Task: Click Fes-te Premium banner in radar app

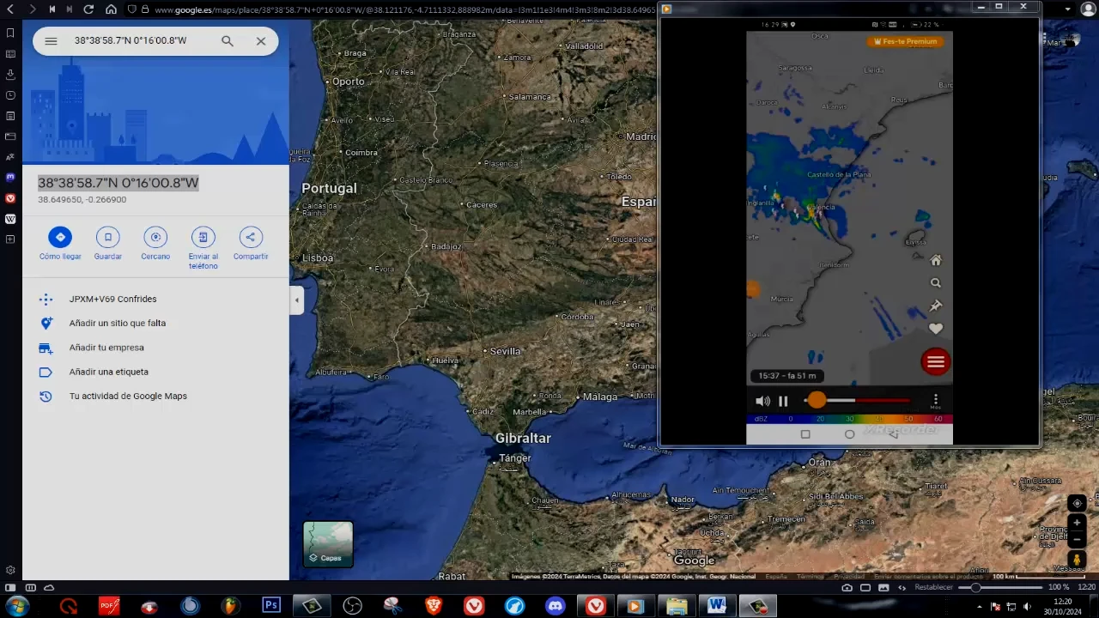Action: 905,41
